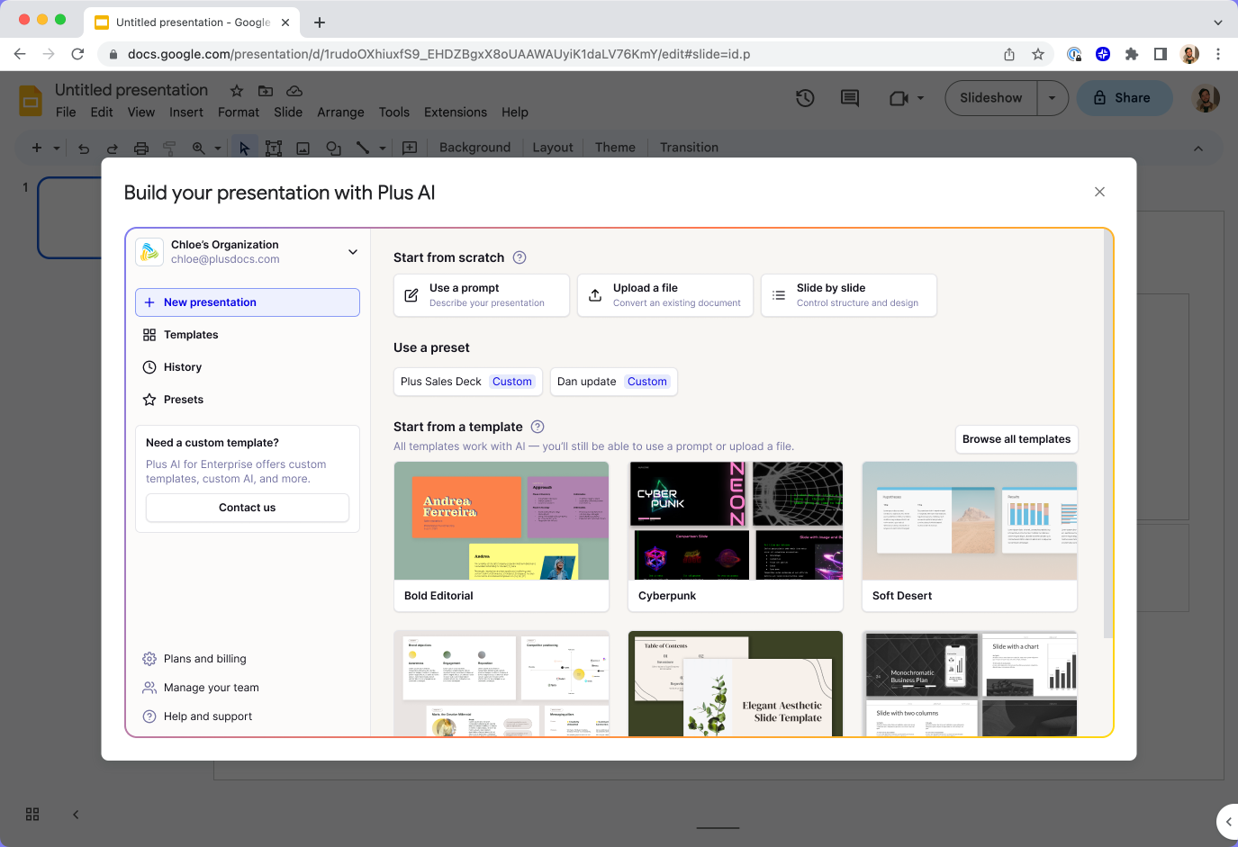Image resolution: width=1238 pixels, height=847 pixels.
Task: Add a new slide with plus icon
Action: click(x=37, y=148)
